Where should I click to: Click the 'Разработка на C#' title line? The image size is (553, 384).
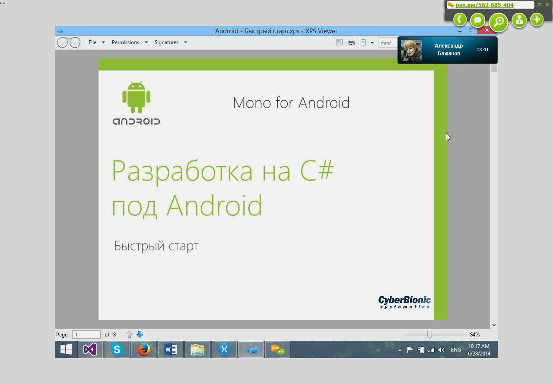(223, 171)
